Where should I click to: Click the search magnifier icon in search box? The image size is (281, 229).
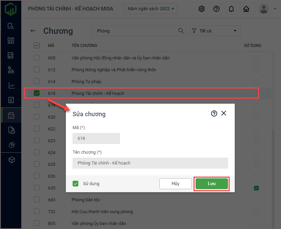coord(181,31)
